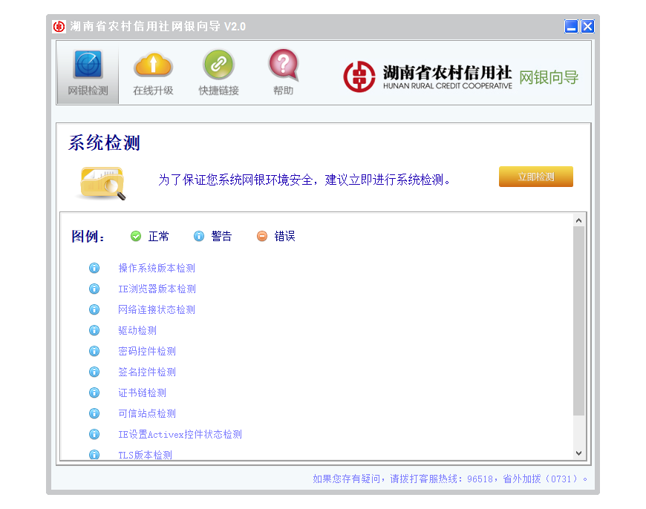Image resolution: width=646 pixels, height=509 pixels.
Task: Select IE设置Activex控件状态检测 entry
Action: [x=180, y=434]
